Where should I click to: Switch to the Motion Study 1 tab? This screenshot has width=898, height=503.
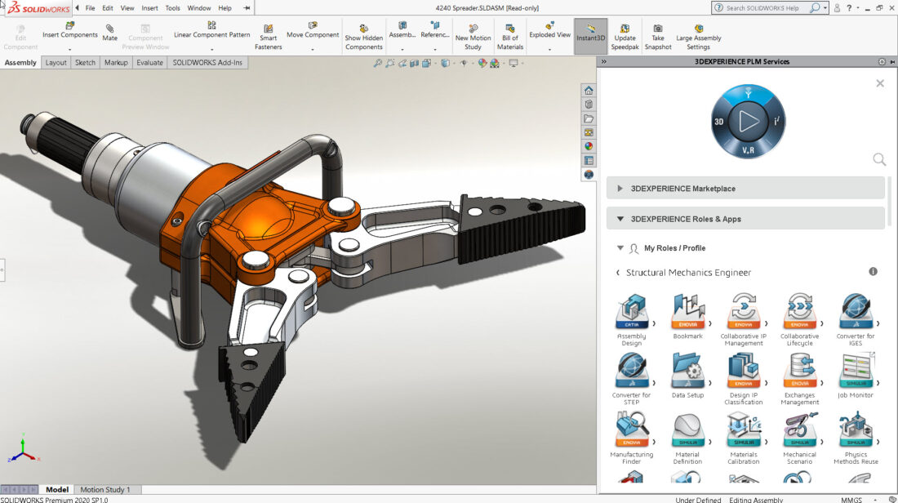(x=105, y=490)
